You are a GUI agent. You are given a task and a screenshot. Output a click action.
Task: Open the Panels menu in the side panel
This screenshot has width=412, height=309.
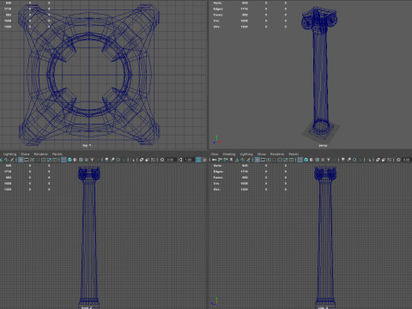click(x=294, y=154)
